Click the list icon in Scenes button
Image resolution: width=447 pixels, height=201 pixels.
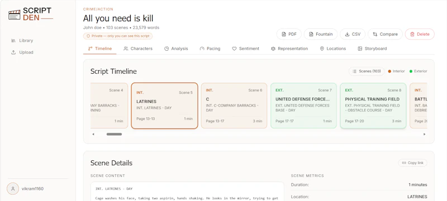tap(354, 71)
